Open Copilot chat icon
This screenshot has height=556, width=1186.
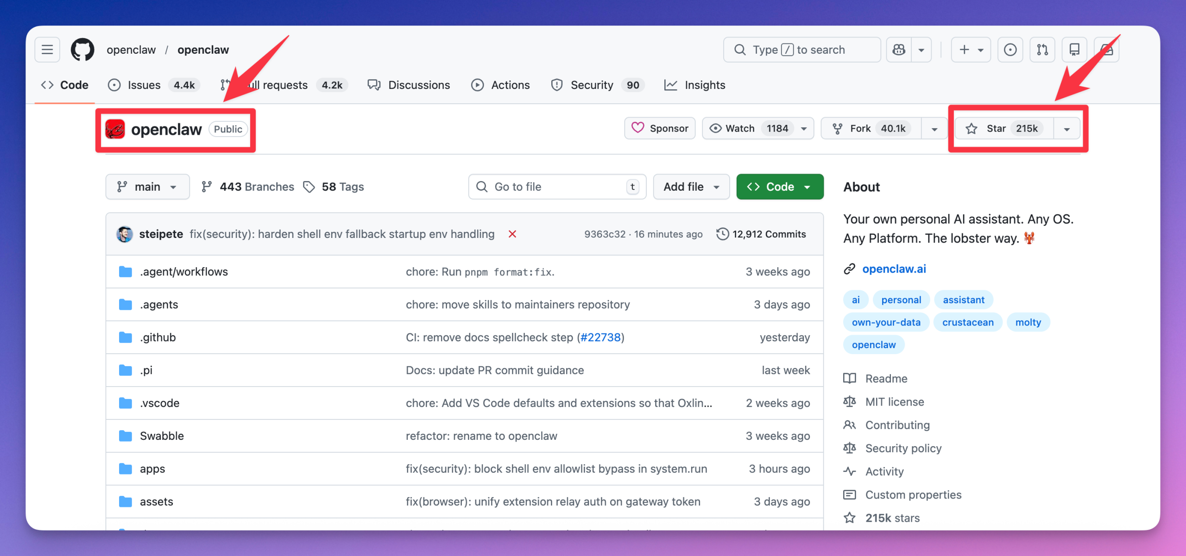tap(899, 50)
